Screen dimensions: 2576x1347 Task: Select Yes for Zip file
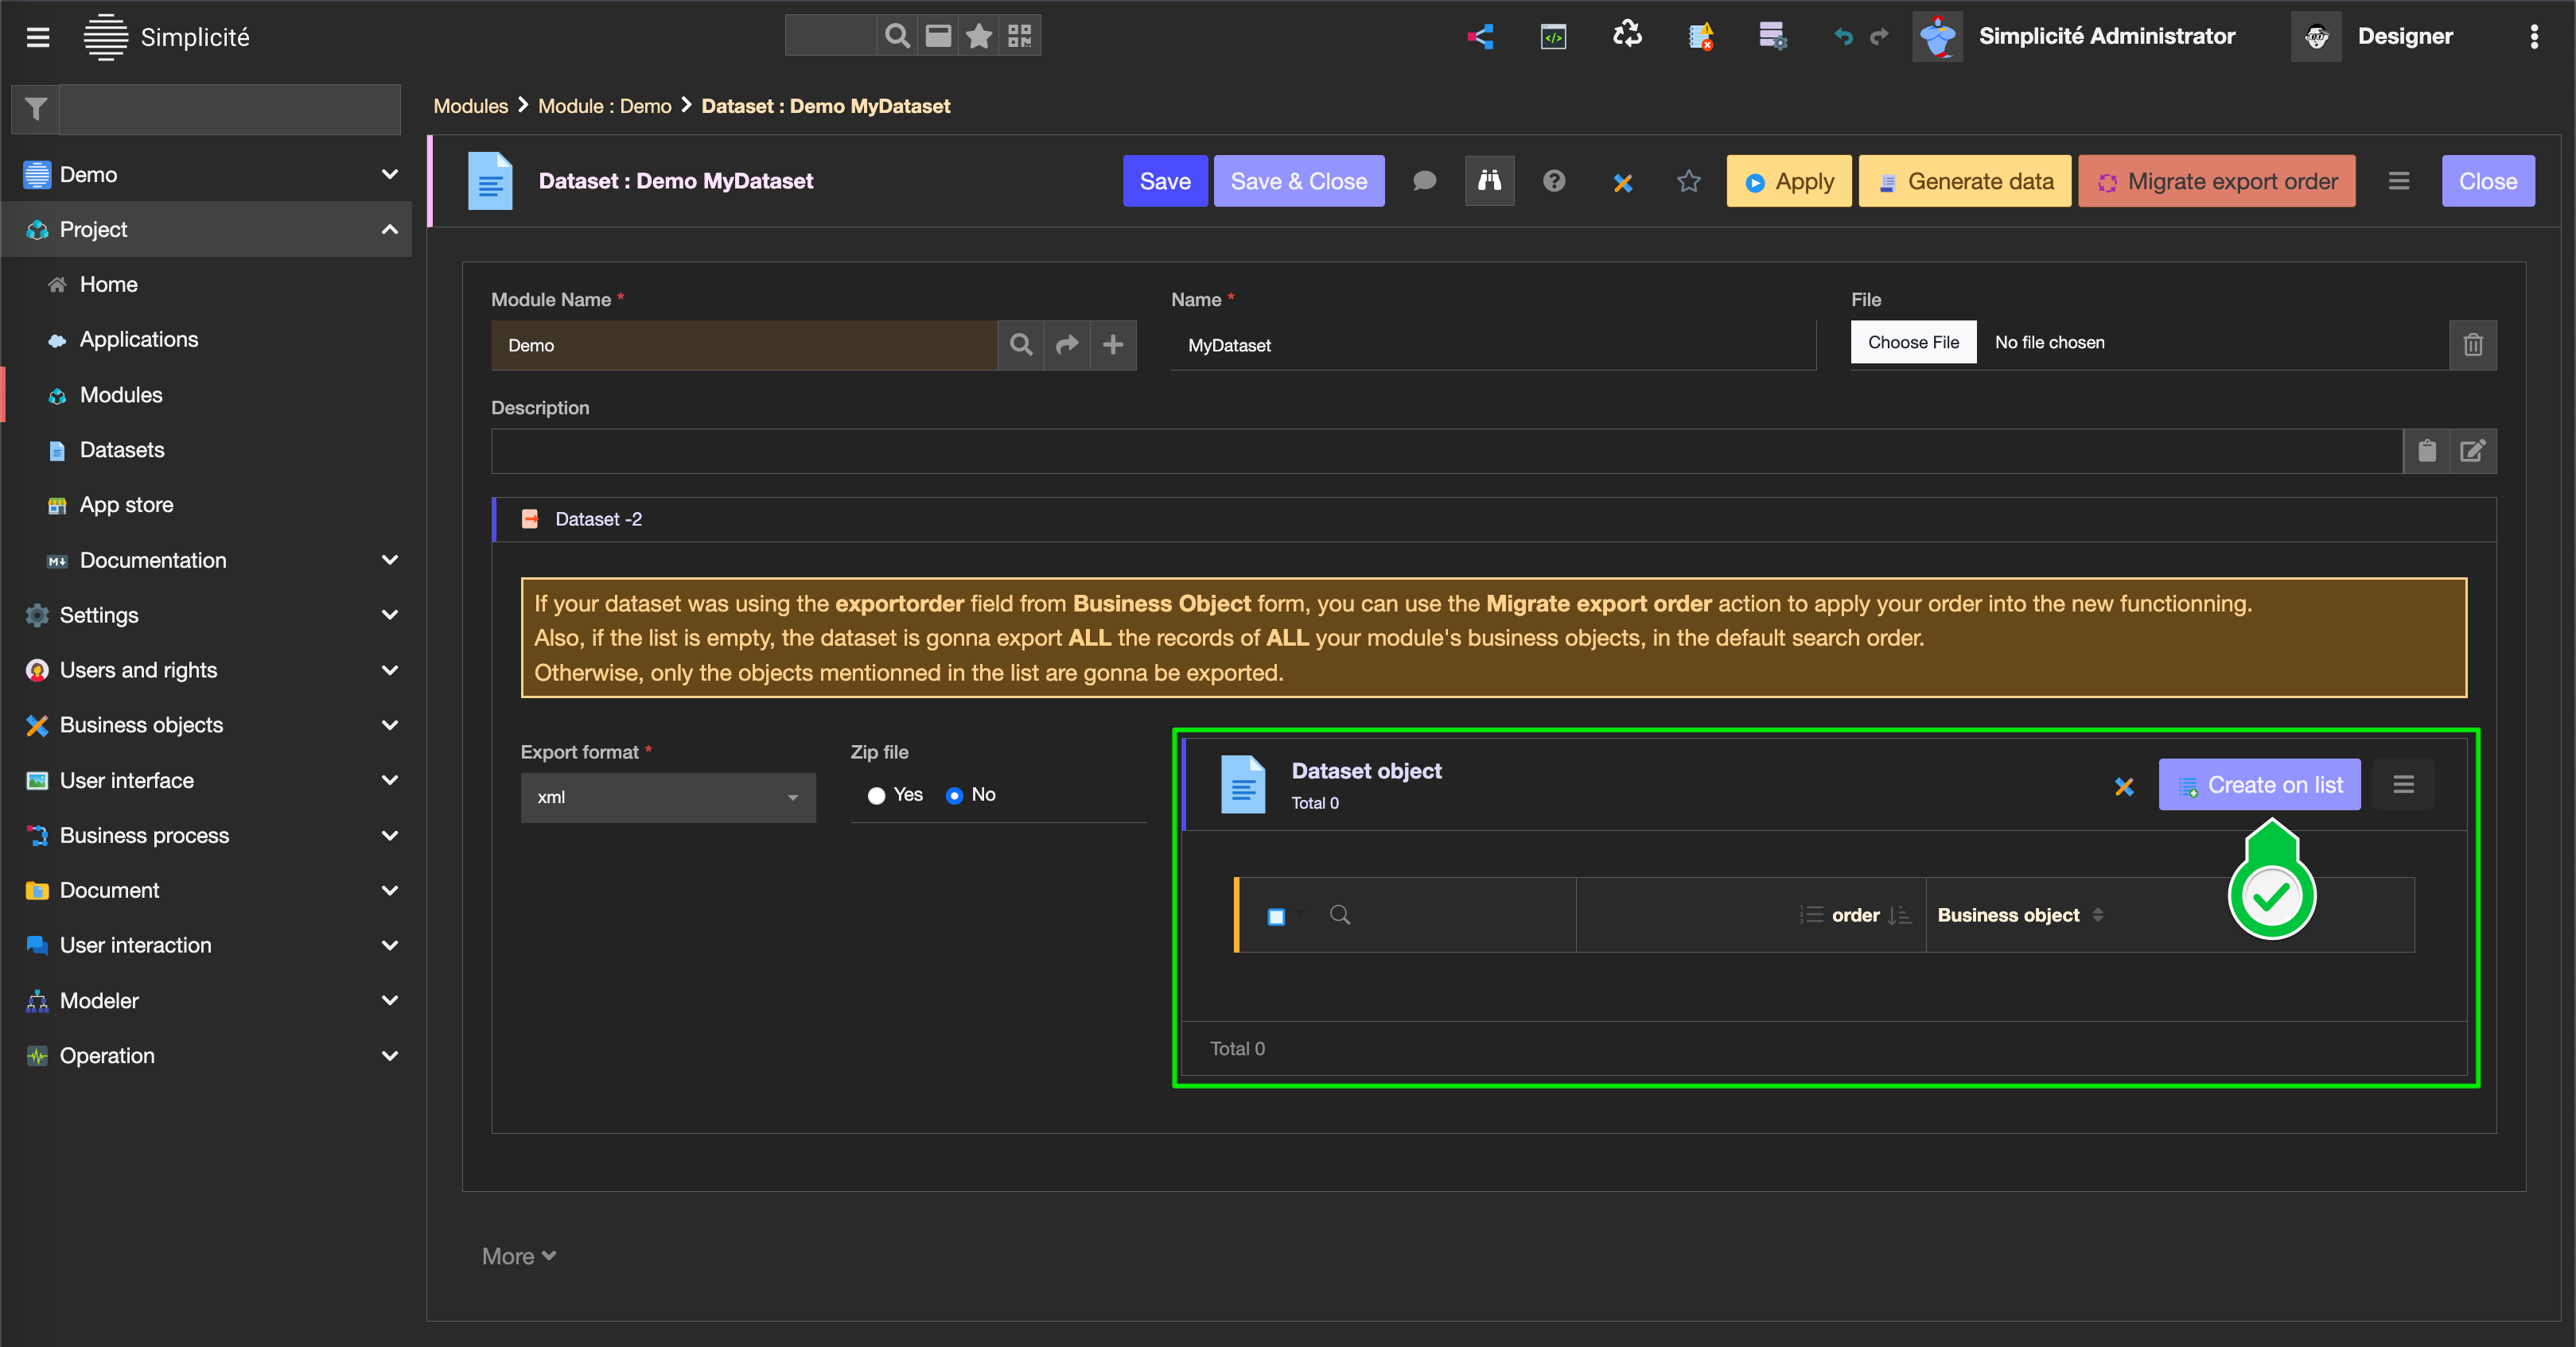tap(876, 795)
